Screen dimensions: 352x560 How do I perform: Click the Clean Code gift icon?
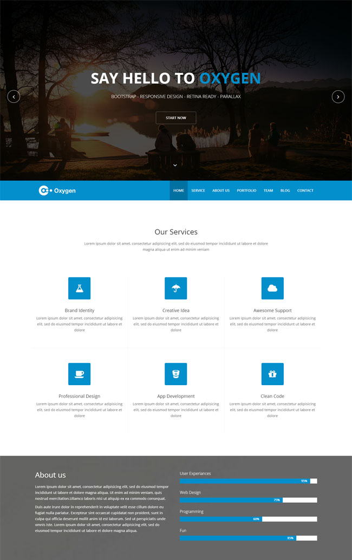tap(272, 374)
